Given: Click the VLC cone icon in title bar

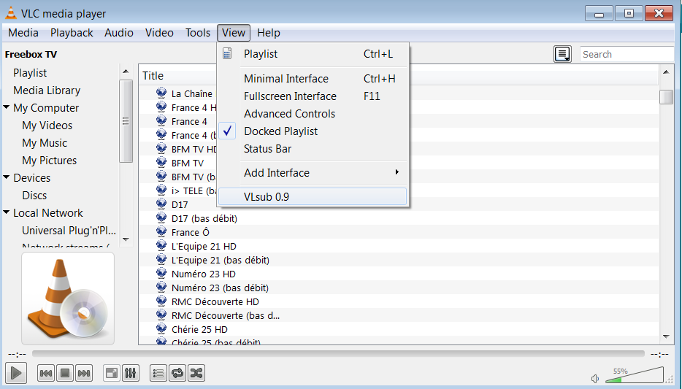Looking at the screenshot, I should pyautogui.click(x=11, y=13).
